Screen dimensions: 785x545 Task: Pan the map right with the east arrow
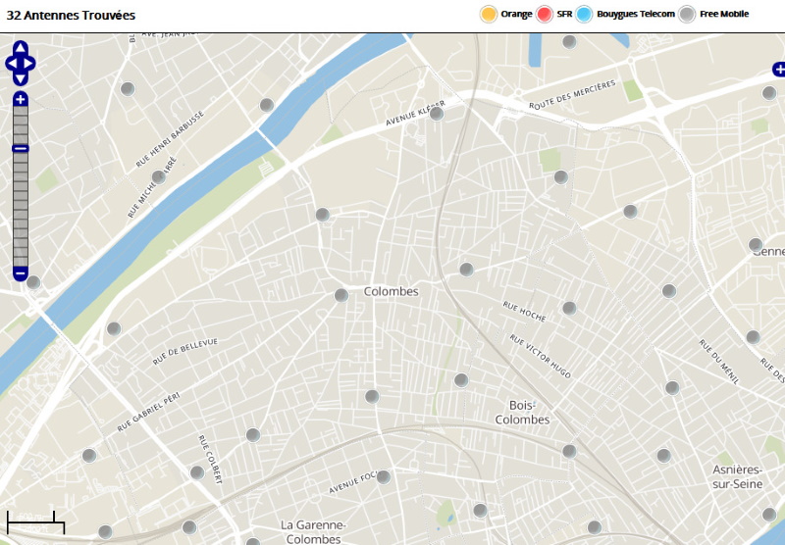pyautogui.click(x=30, y=64)
